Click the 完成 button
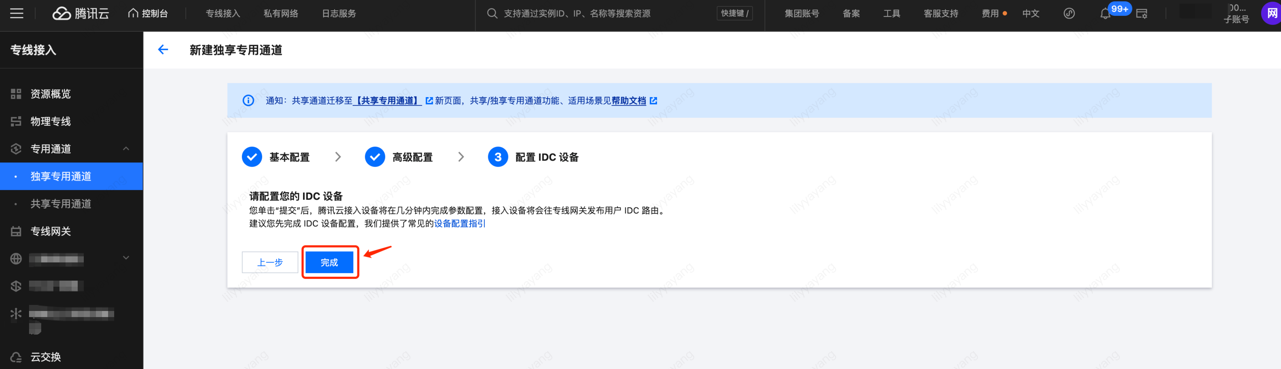This screenshot has width=1281, height=369. tap(329, 262)
